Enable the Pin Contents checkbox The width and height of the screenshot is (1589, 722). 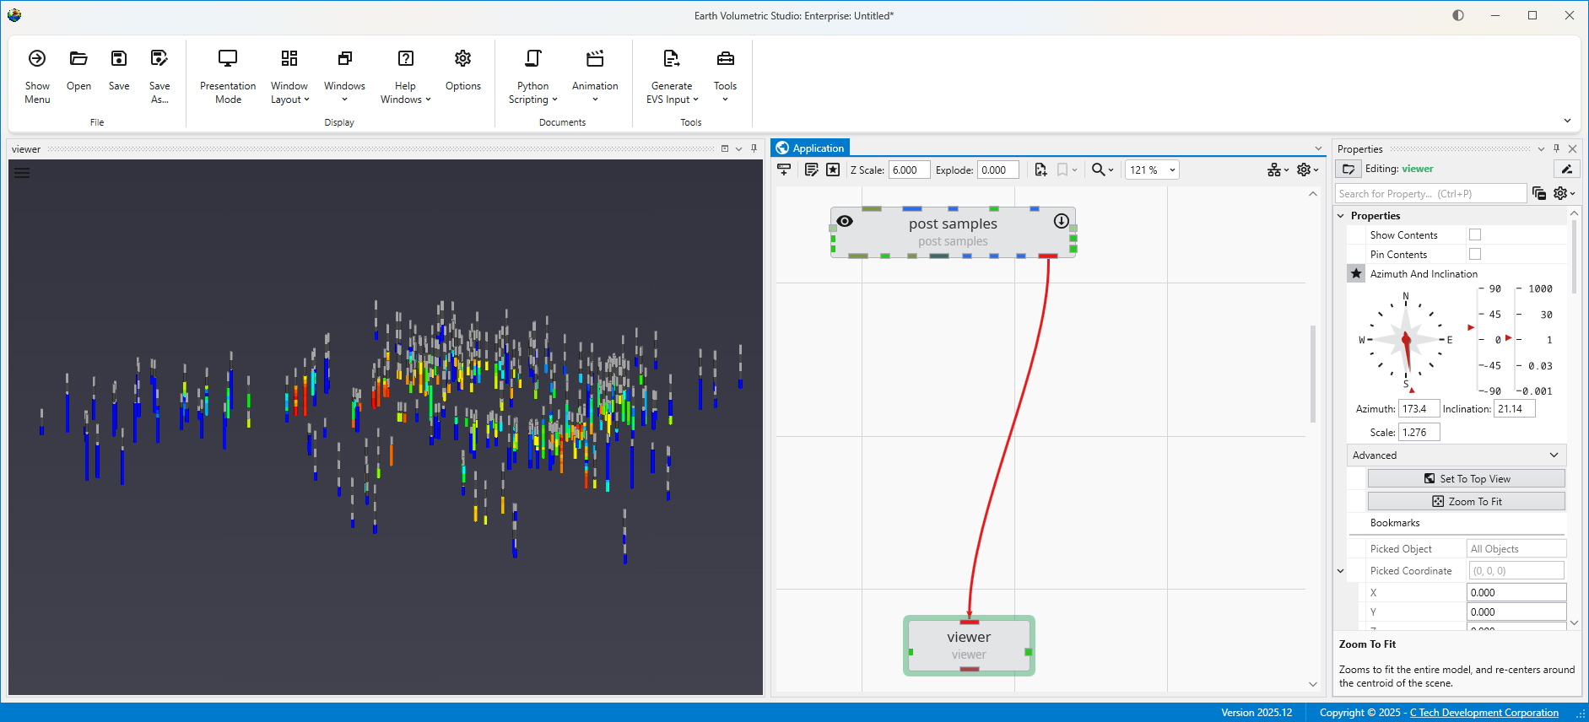click(1474, 254)
